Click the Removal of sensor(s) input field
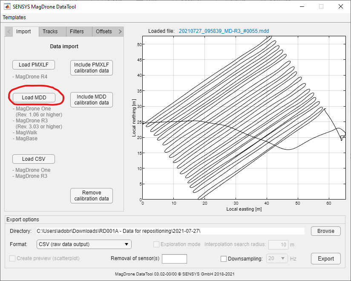This screenshot has height=281, width=351. 174,259
